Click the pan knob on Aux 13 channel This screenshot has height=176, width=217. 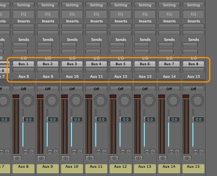click(x=149, y=101)
